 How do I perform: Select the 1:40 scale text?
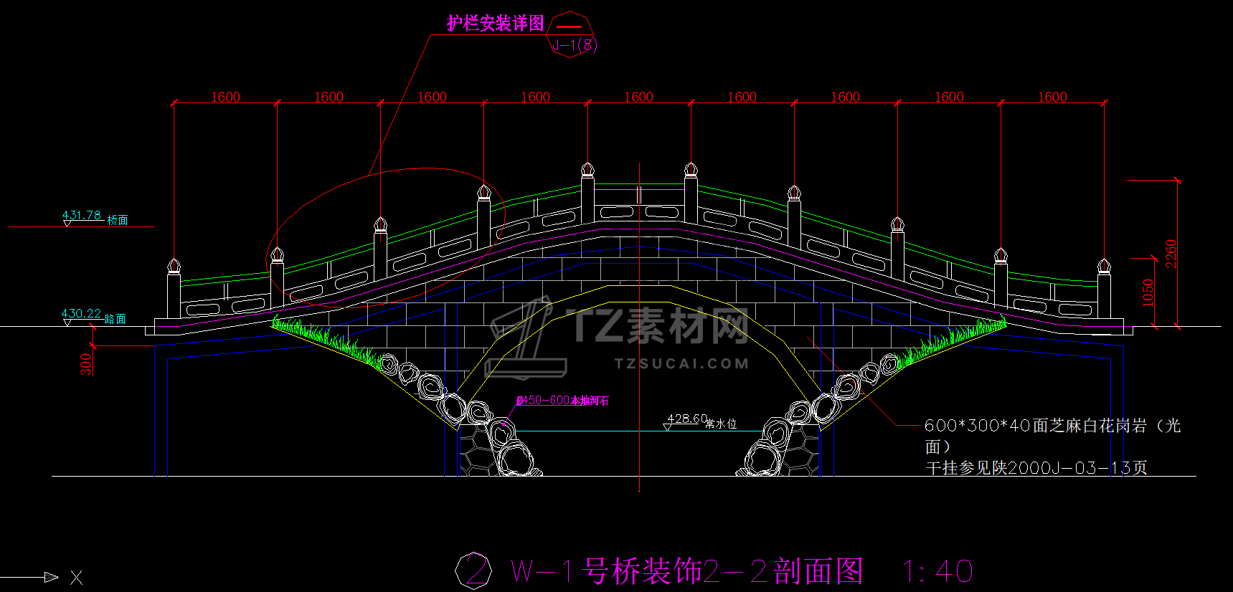tap(938, 572)
